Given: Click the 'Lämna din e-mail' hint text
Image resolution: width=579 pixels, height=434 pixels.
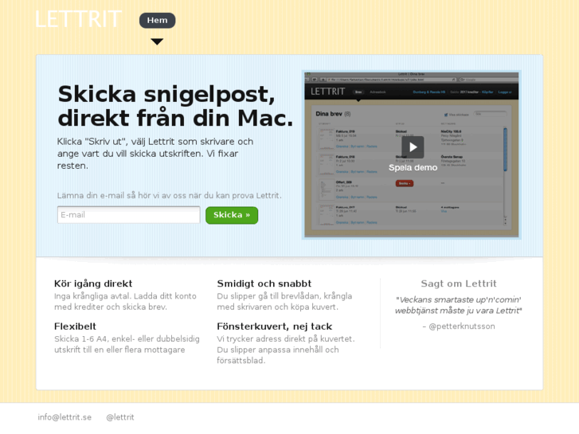Looking at the screenshot, I should (169, 195).
